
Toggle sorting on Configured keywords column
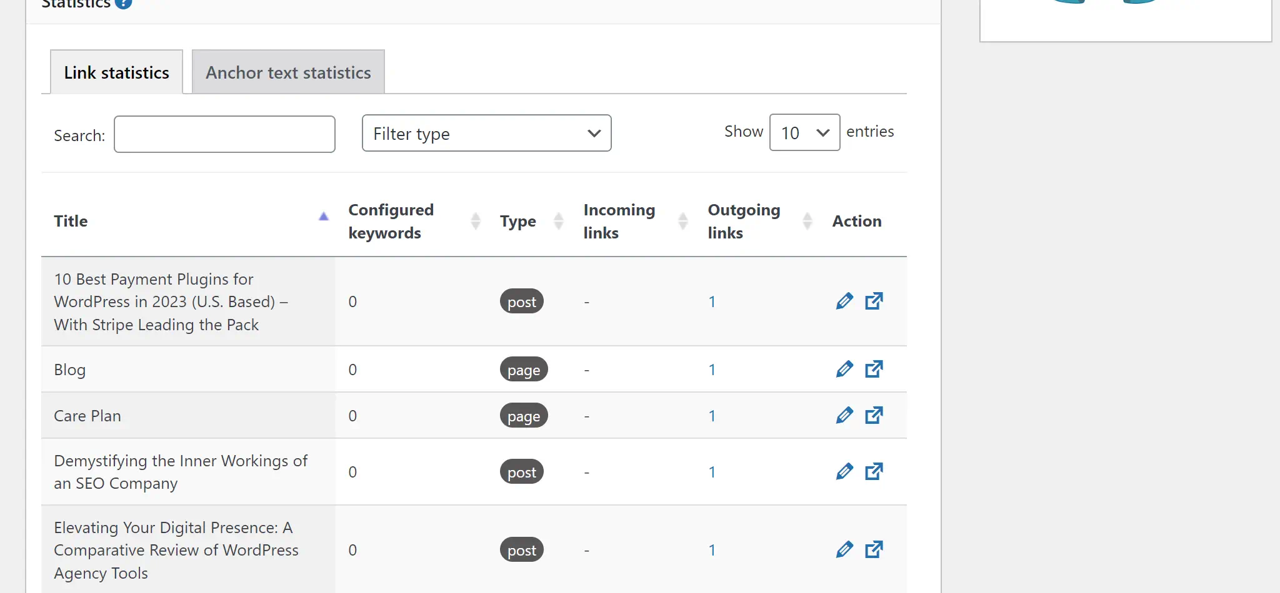click(x=476, y=221)
